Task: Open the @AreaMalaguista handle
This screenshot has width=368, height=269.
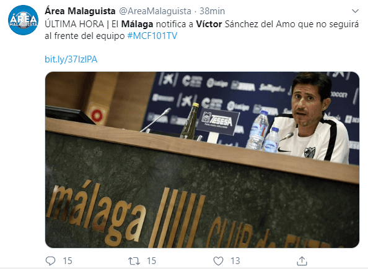Action: [155, 11]
